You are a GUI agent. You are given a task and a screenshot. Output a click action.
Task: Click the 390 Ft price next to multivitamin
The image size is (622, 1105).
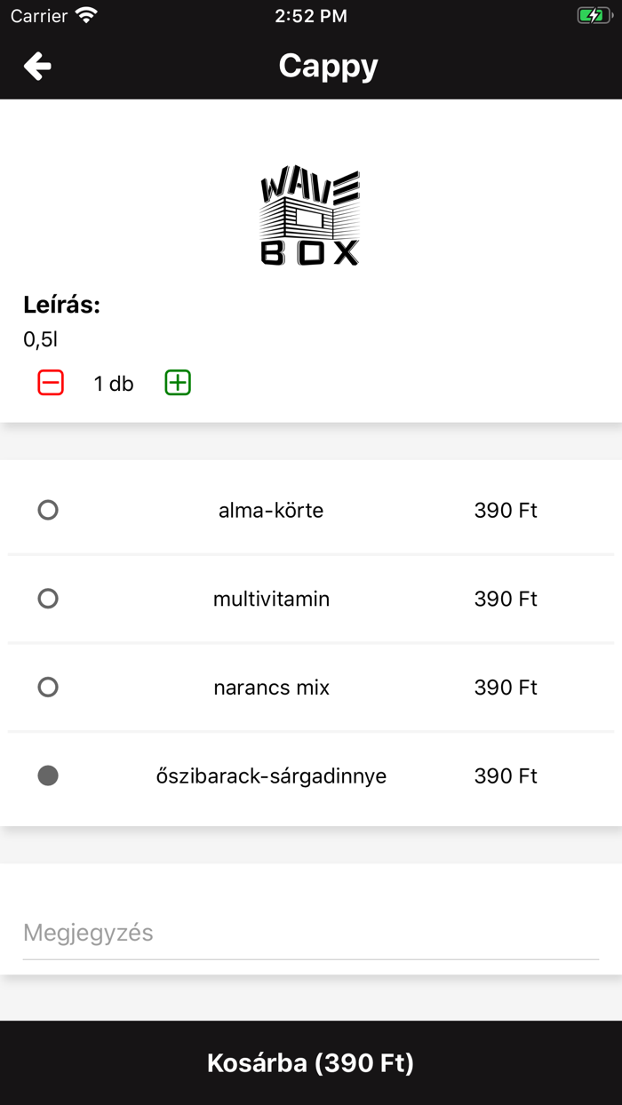tap(505, 599)
